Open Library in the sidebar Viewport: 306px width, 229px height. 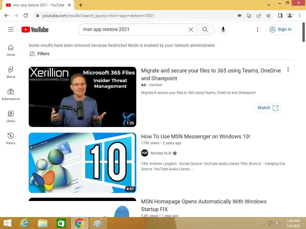[x=11, y=117]
